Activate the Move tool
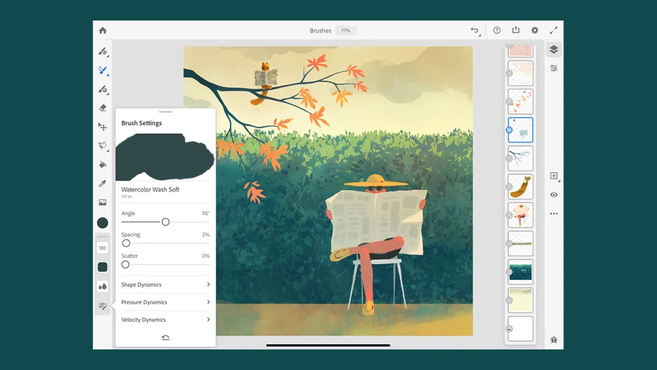The width and height of the screenshot is (657, 370). point(103,127)
